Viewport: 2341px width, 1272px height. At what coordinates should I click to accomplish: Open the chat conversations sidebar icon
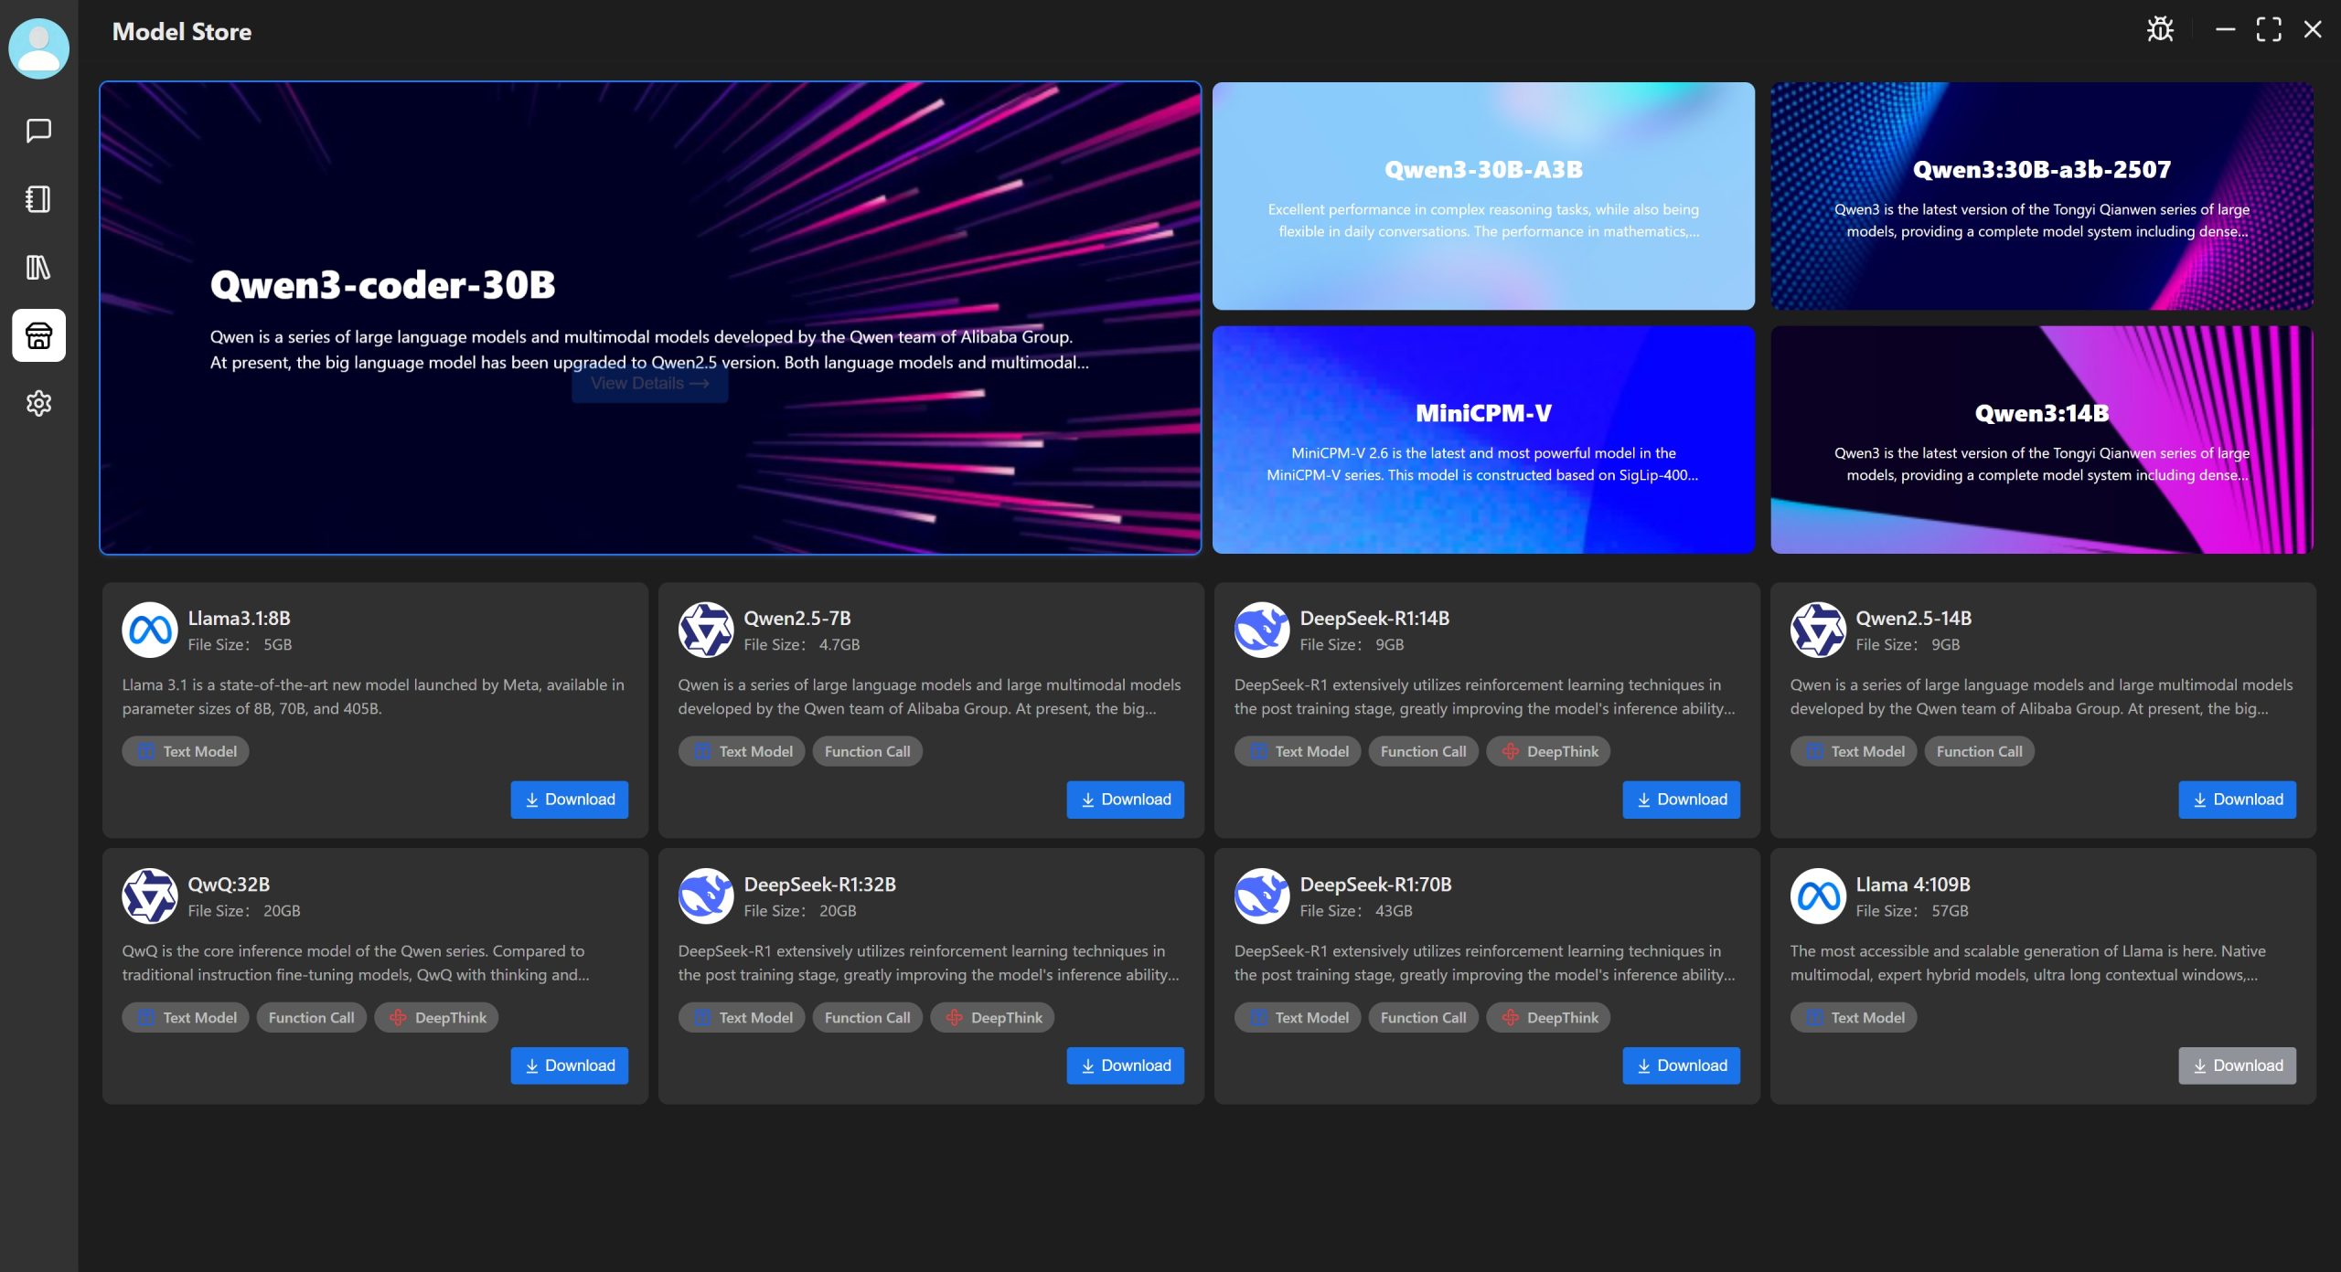click(38, 131)
